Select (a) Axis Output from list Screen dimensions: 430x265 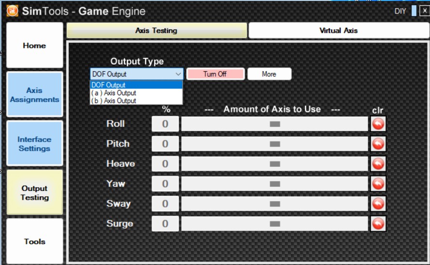114,93
